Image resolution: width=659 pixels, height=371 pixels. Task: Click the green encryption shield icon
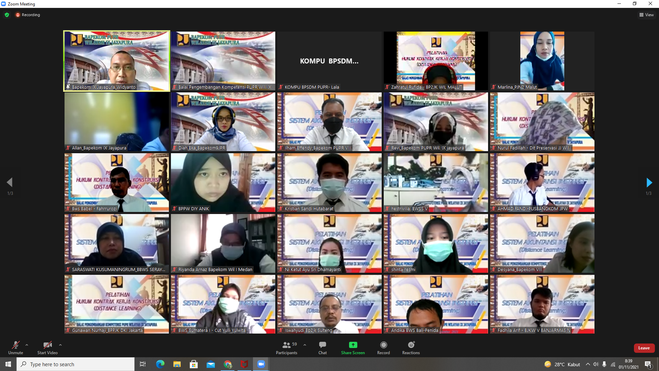(x=7, y=15)
